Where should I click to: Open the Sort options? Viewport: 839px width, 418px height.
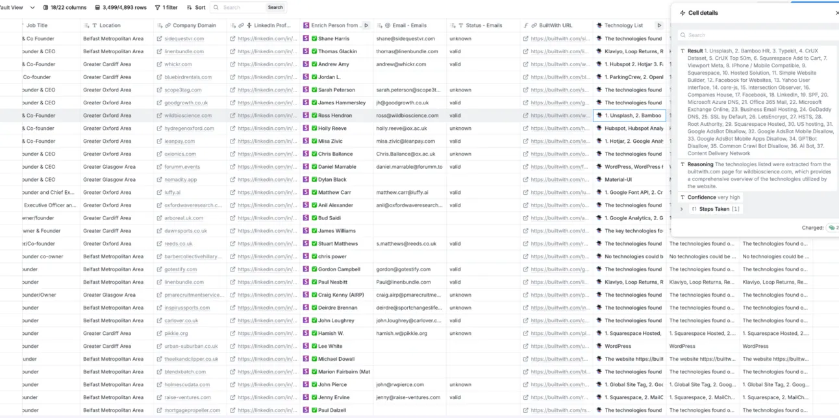[x=196, y=7]
